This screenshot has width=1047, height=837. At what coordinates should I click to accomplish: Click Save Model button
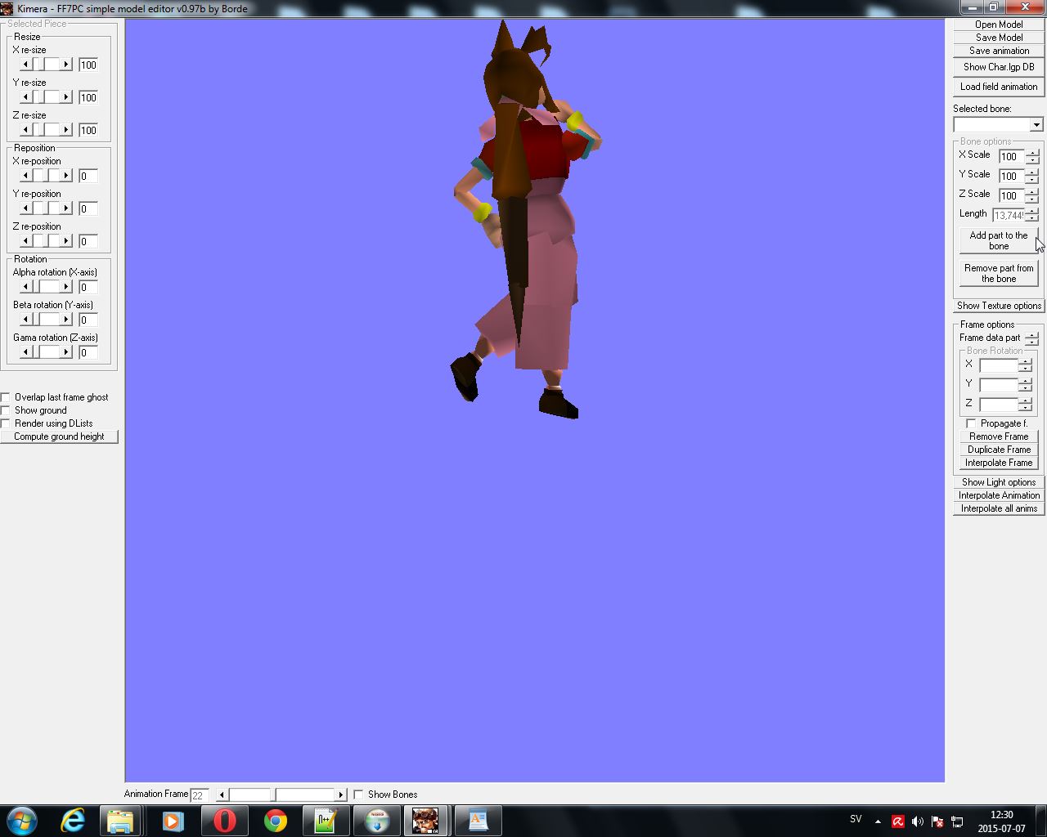click(999, 38)
